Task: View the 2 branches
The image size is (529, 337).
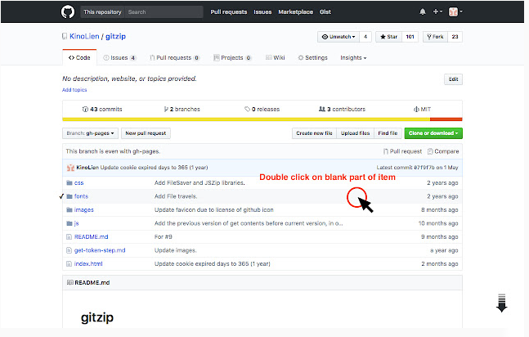Action: coord(182,109)
